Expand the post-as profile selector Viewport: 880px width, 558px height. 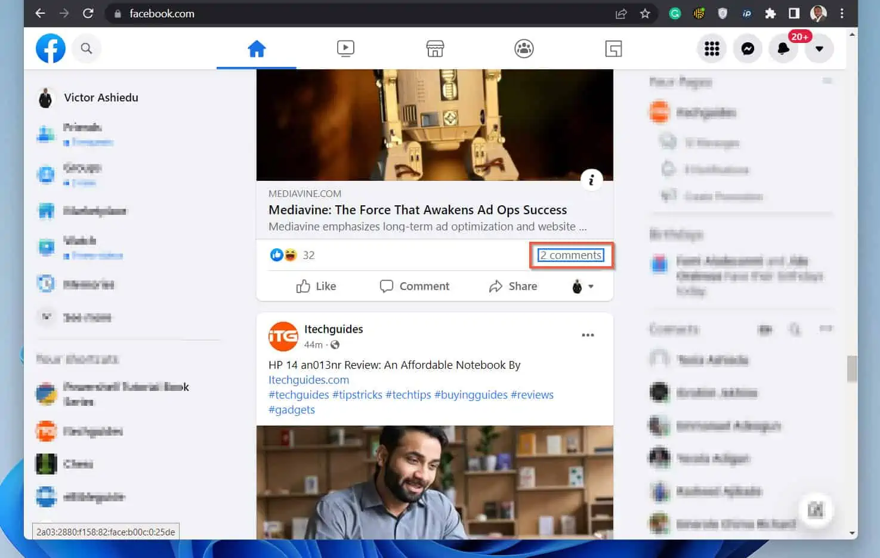coord(583,286)
